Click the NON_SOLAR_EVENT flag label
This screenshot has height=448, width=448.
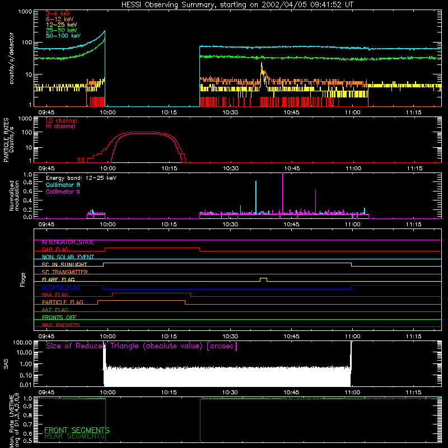(68, 257)
